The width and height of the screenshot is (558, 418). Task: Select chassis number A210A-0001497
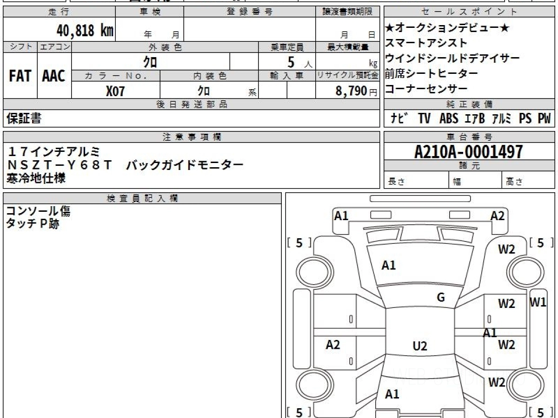[469, 151]
